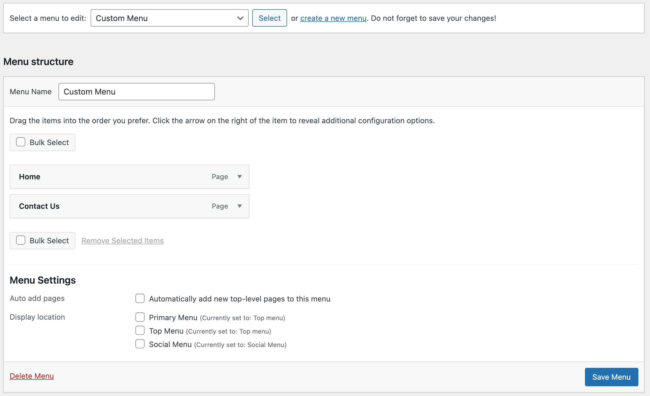Click the Page label on Home item
The image size is (650, 396).
[x=220, y=177]
